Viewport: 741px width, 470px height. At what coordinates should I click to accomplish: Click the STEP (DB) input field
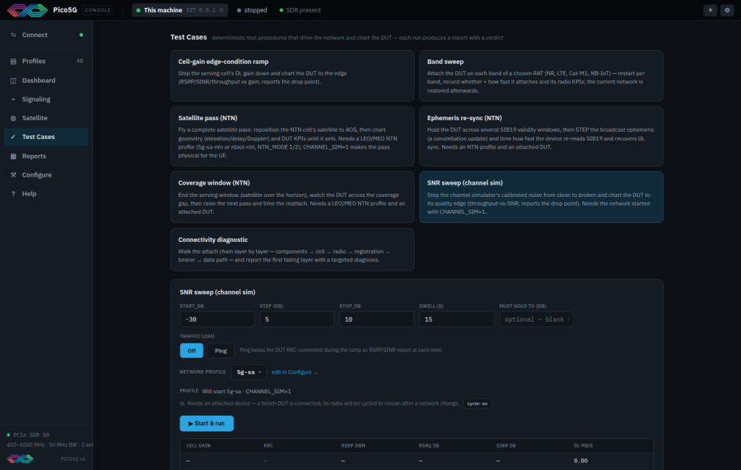click(x=297, y=319)
